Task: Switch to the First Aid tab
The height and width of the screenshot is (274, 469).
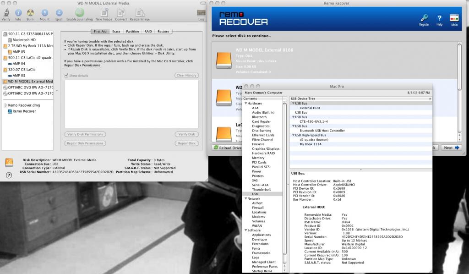Action: pos(100,32)
